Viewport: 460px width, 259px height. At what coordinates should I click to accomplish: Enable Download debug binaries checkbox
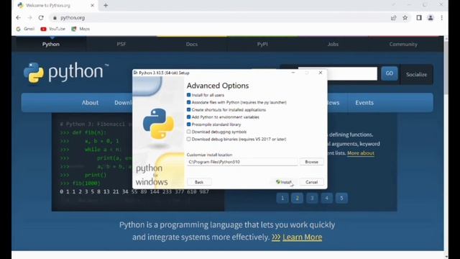[188, 139]
